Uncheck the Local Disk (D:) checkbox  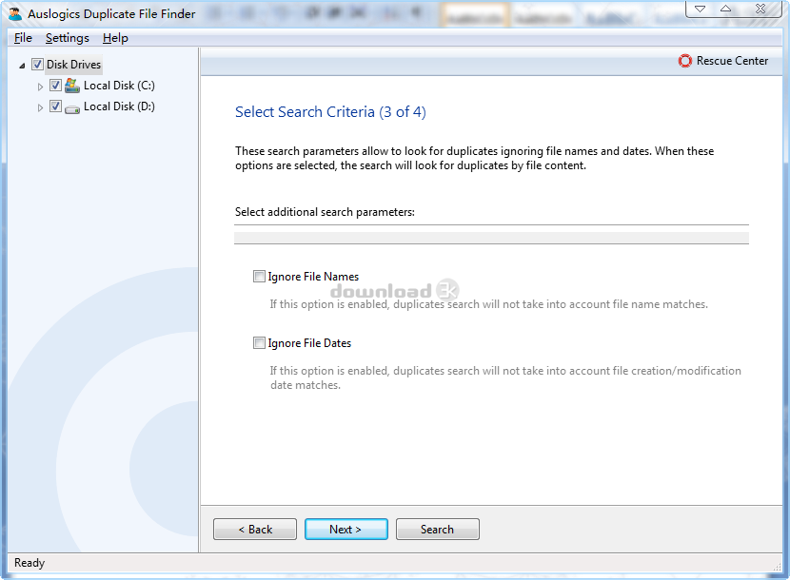[55, 106]
